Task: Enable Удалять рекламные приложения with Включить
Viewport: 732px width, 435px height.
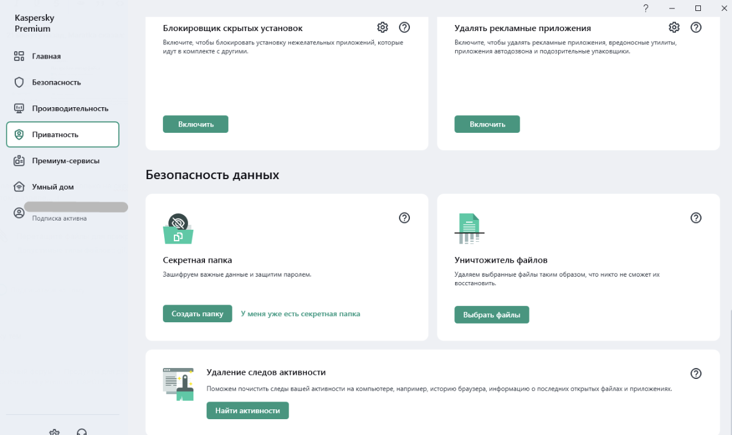Action: [x=487, y=124]
